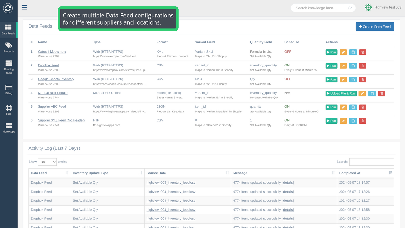Run the Supplier ABC Feed now
This screenshot has width=405, height=228.
point(331,107)
